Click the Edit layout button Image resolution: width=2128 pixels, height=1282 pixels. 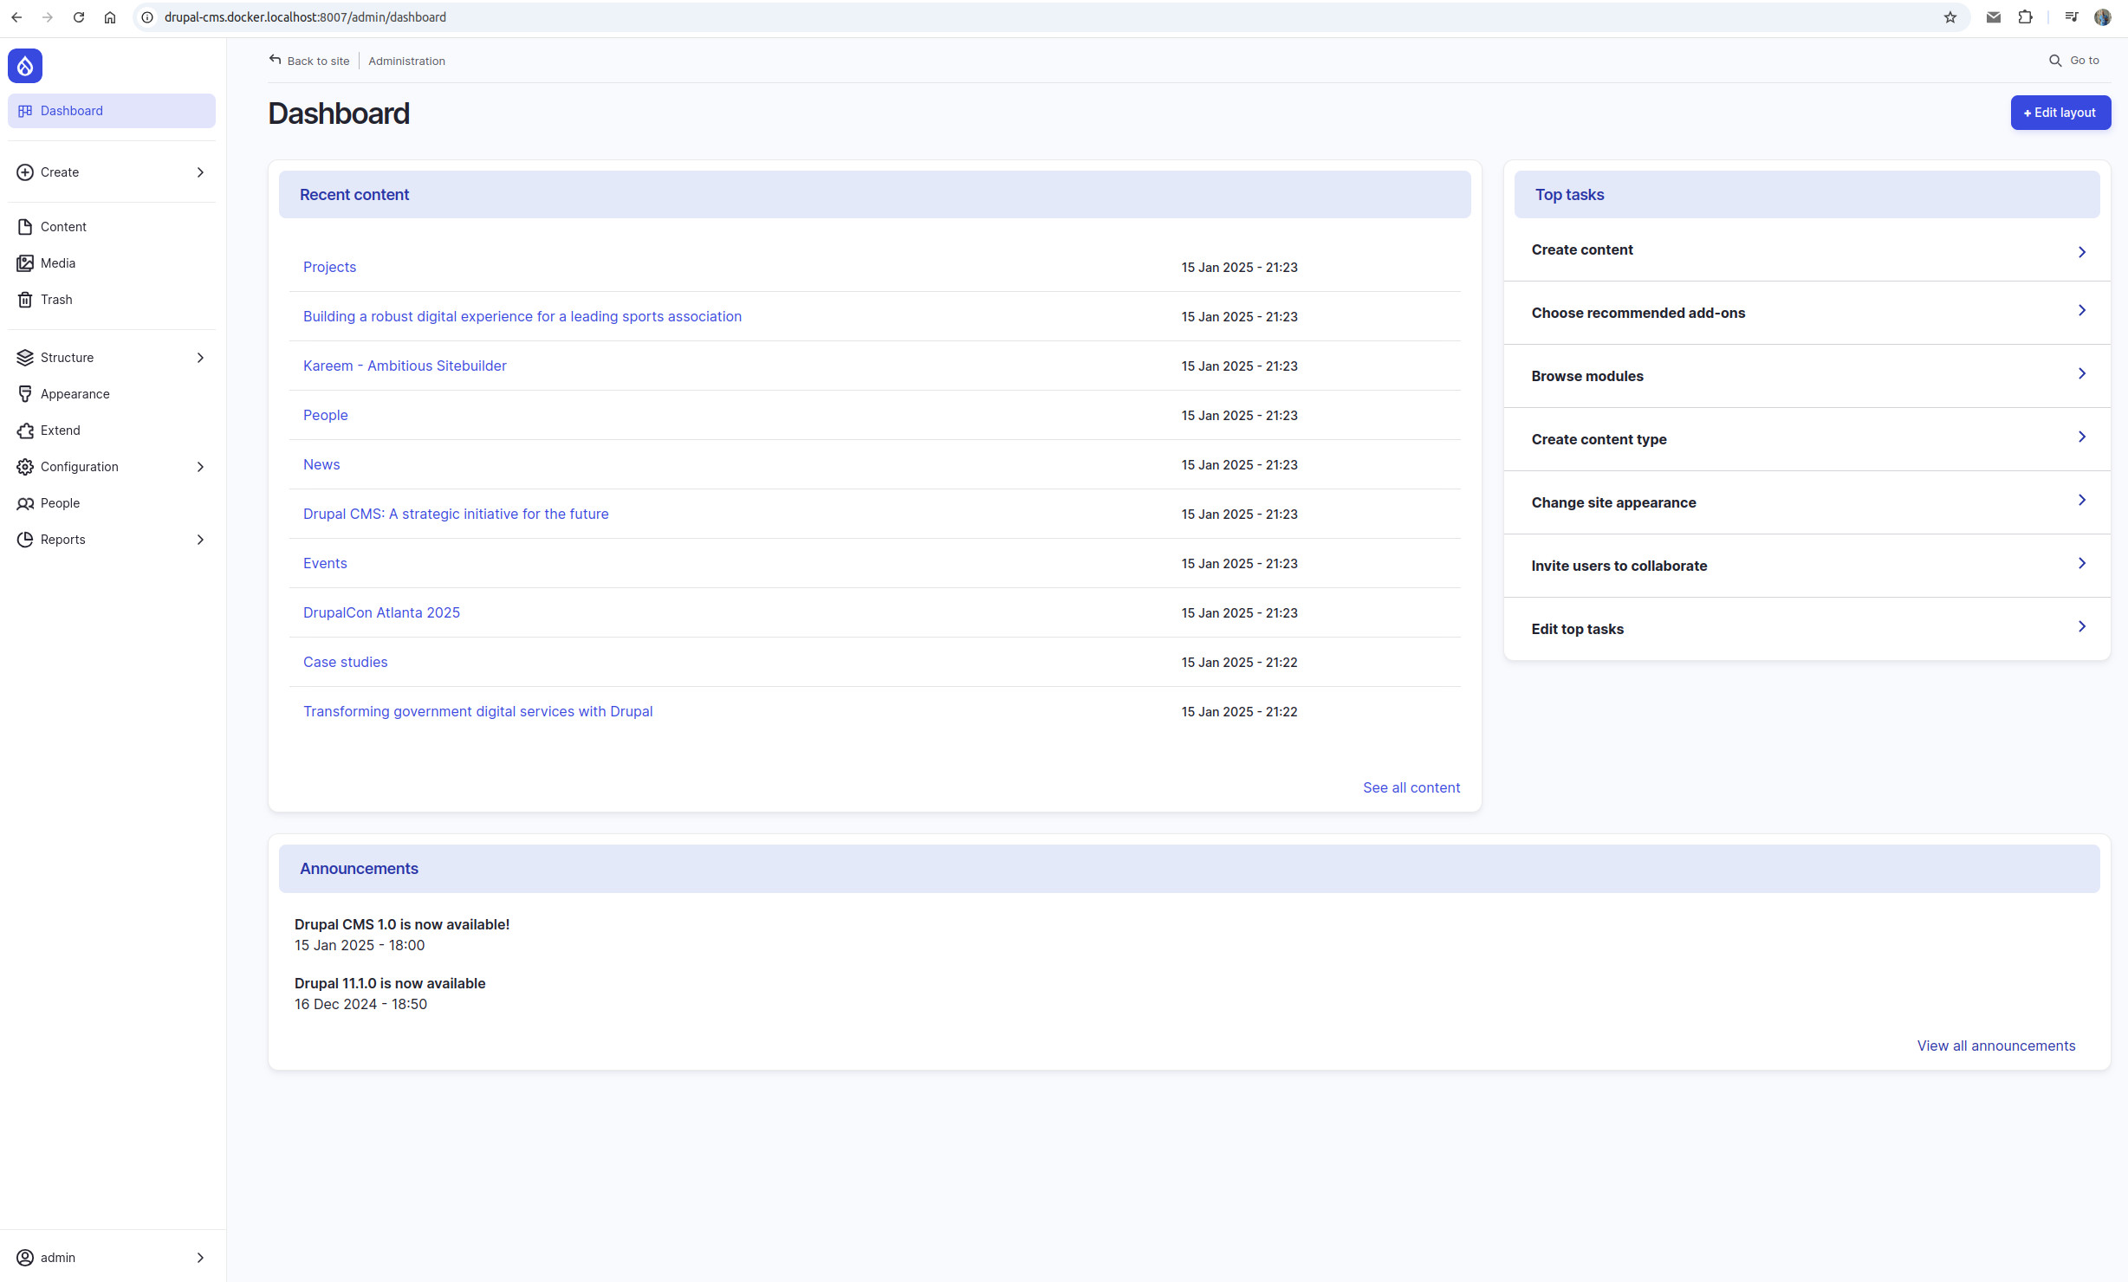point(2060,113)
